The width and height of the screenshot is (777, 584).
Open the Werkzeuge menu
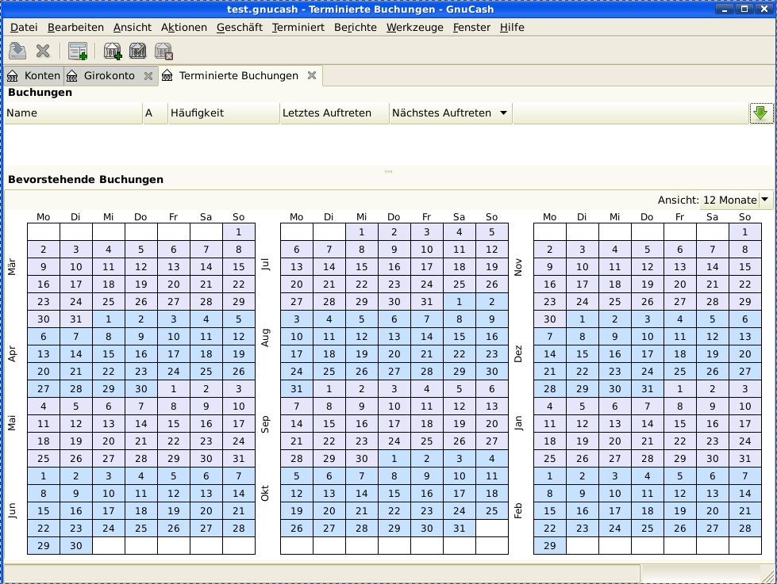[414, 28]
